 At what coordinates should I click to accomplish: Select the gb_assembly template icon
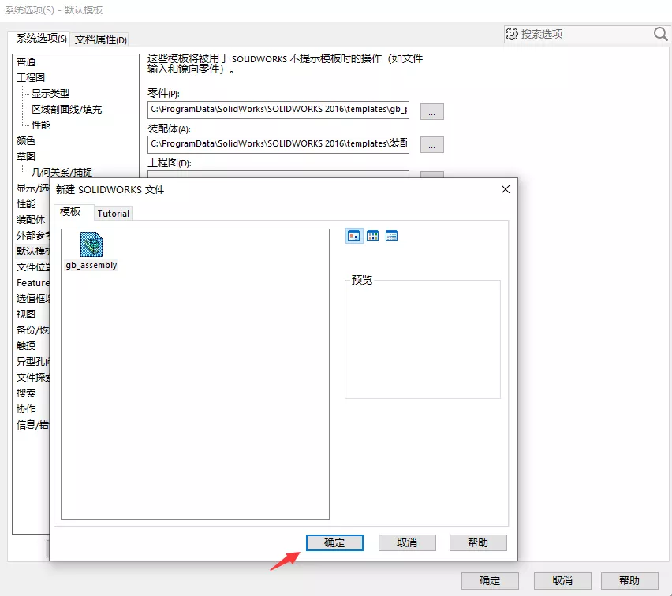pos(91,244)
